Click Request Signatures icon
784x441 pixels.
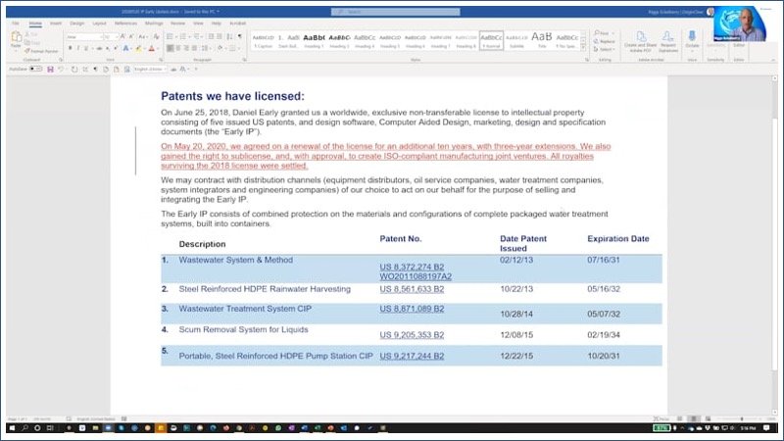coord(668,42)
